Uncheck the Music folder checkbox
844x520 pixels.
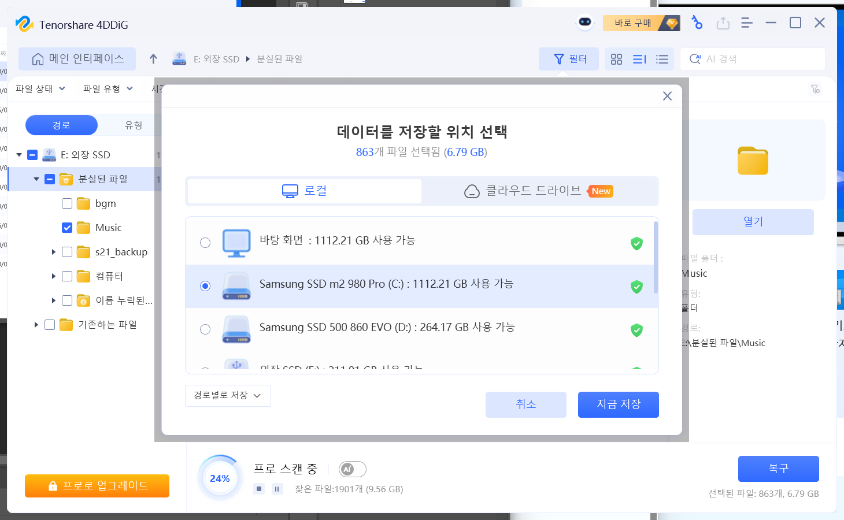(67, 228)
